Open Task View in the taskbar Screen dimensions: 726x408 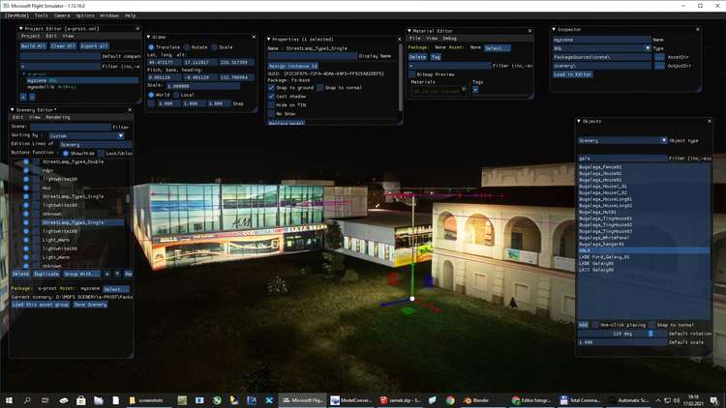tap(45, 400)
